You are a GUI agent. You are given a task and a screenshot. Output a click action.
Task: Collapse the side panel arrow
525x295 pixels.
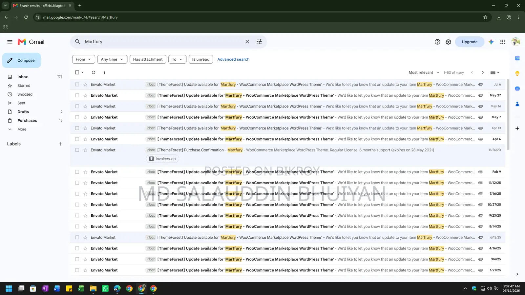click(517, 274)
